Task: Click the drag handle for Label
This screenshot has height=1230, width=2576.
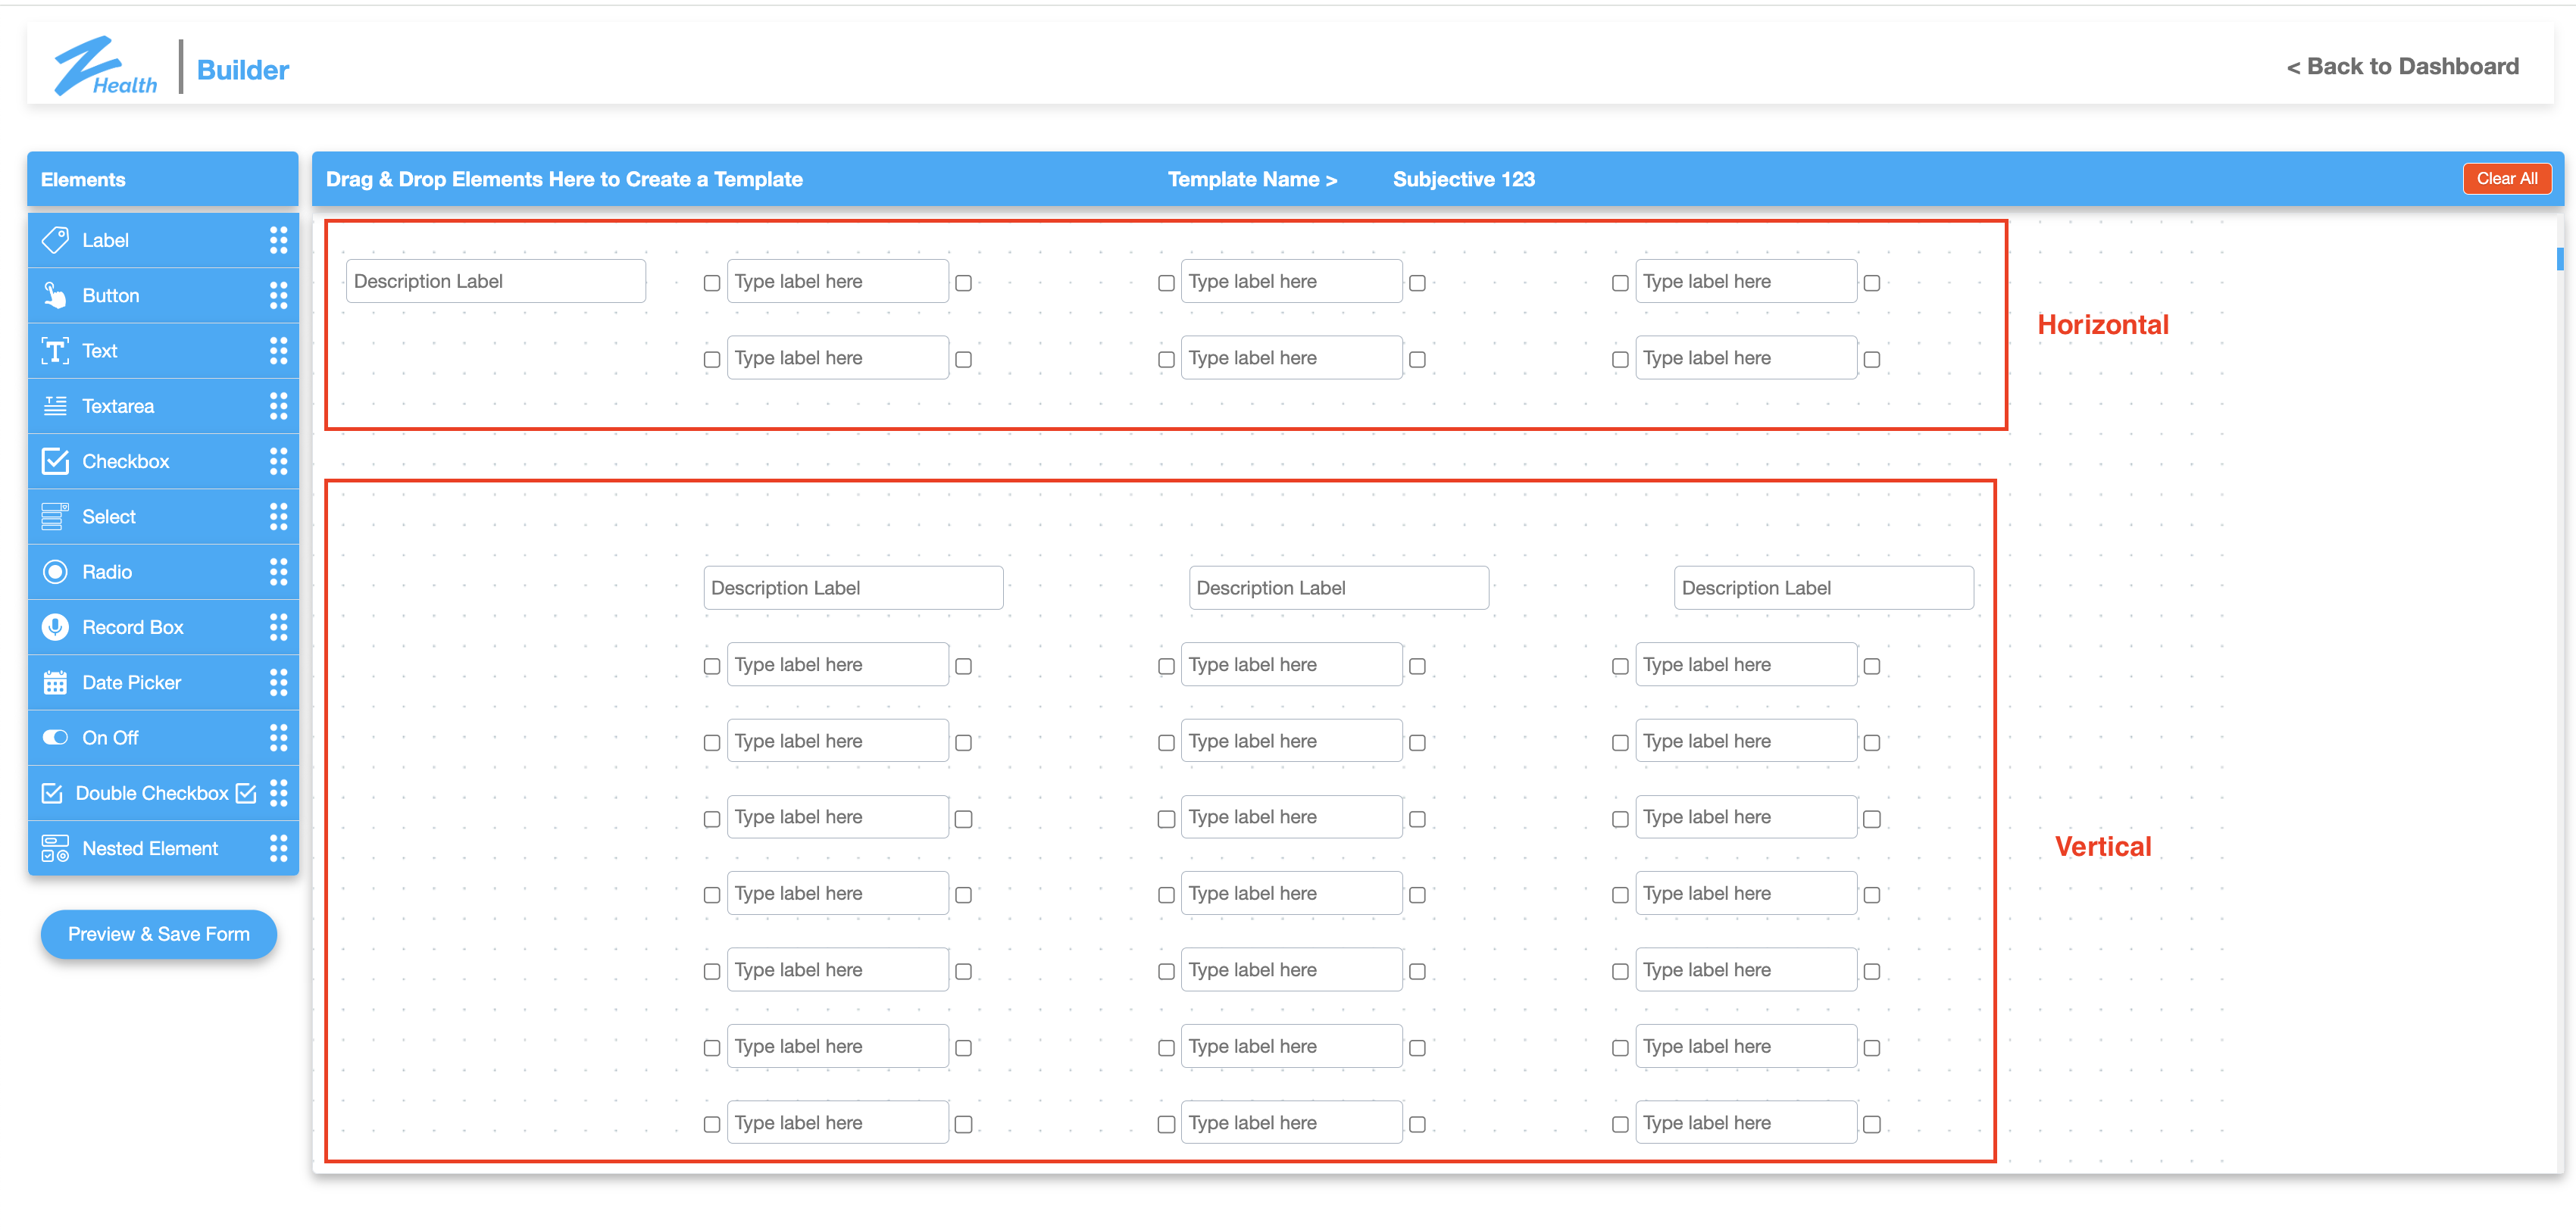Action: tap(278, 240)
